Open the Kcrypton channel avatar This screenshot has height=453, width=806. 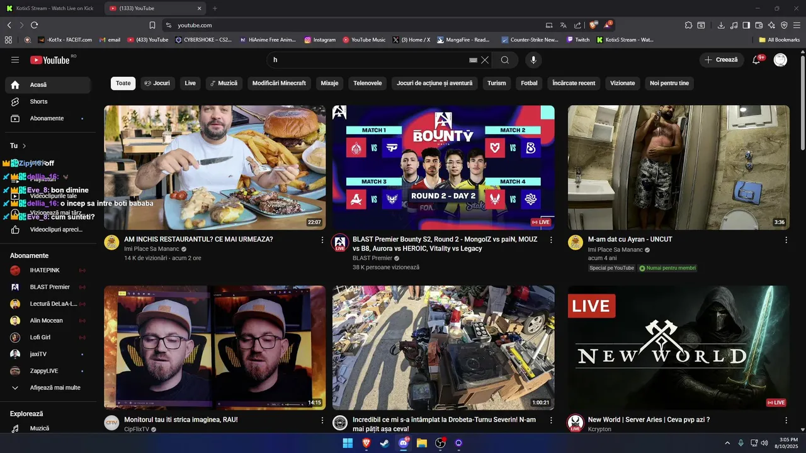[x=576, y=423]
